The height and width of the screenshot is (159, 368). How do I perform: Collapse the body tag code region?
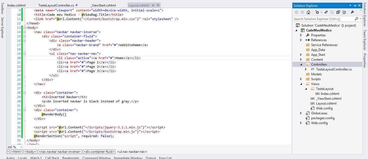(25, 28)
